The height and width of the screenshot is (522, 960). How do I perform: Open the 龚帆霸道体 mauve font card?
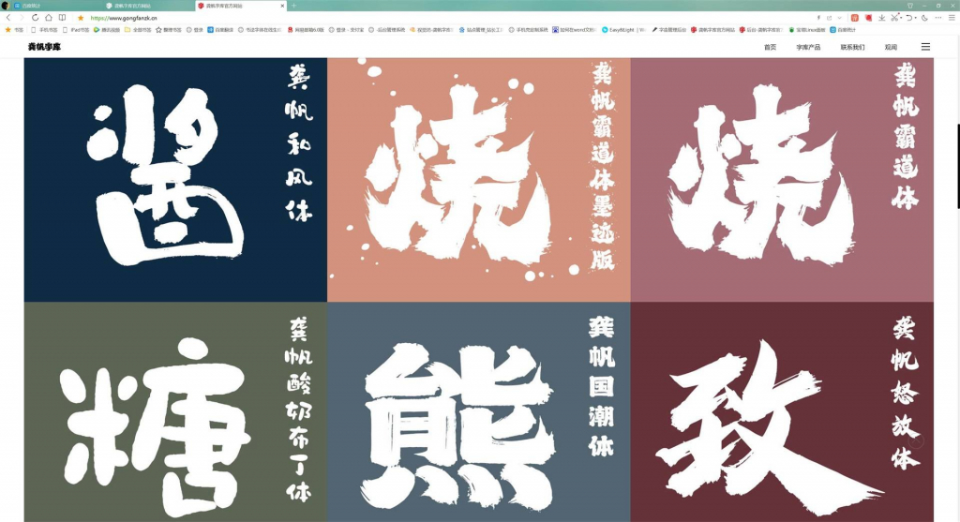pyautogui.click(x=783, y=180)
